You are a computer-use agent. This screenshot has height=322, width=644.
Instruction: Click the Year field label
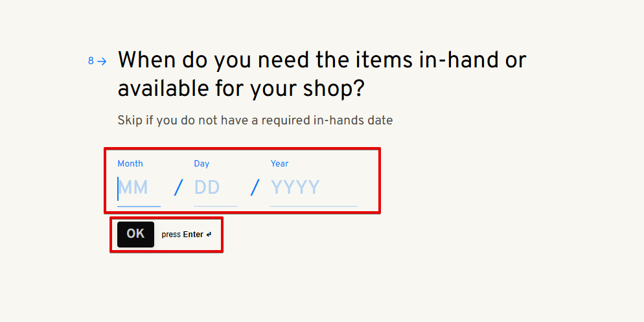coord(280,164)
